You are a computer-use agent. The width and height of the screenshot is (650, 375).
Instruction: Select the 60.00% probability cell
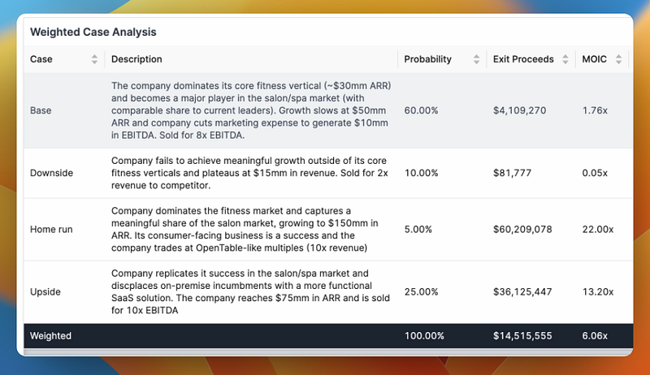[x=422, y=110]
